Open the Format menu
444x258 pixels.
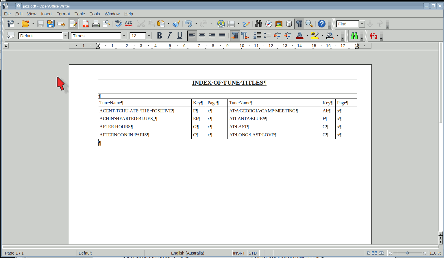63,14
